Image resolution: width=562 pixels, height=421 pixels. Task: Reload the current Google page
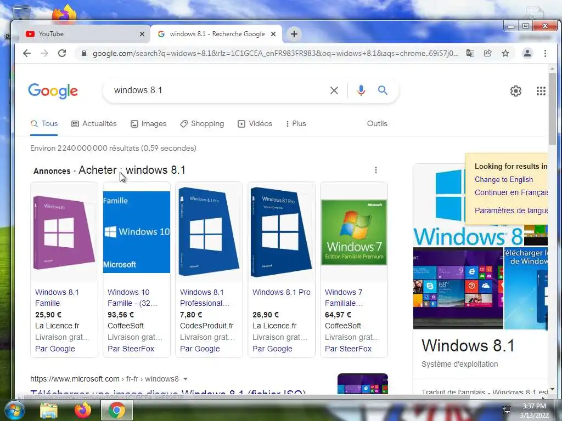point(62,53)
